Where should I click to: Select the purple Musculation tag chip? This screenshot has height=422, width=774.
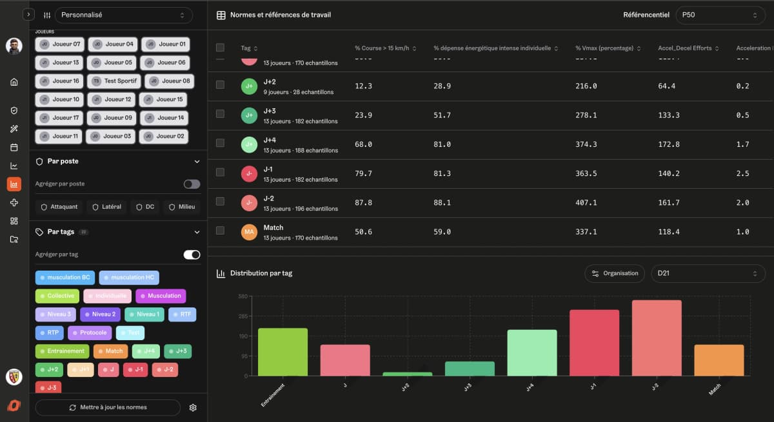(161, 296)
